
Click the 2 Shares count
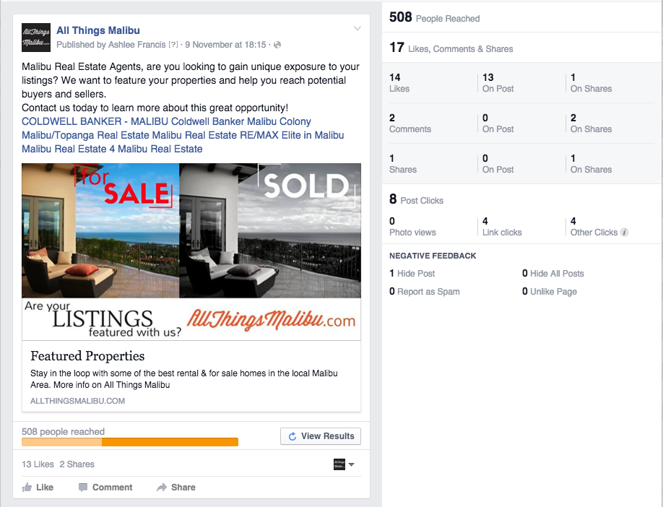click(x=77, y=464)
